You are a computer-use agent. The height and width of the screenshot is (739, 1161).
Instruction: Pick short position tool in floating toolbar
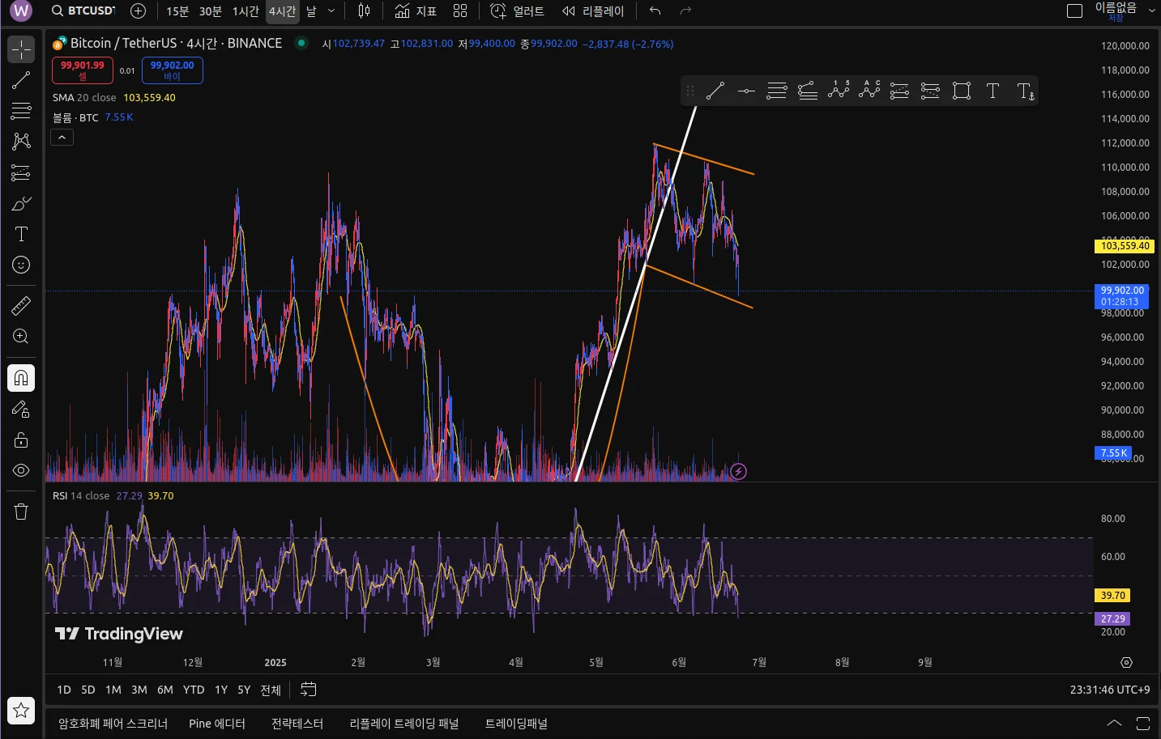click(930, 91)
